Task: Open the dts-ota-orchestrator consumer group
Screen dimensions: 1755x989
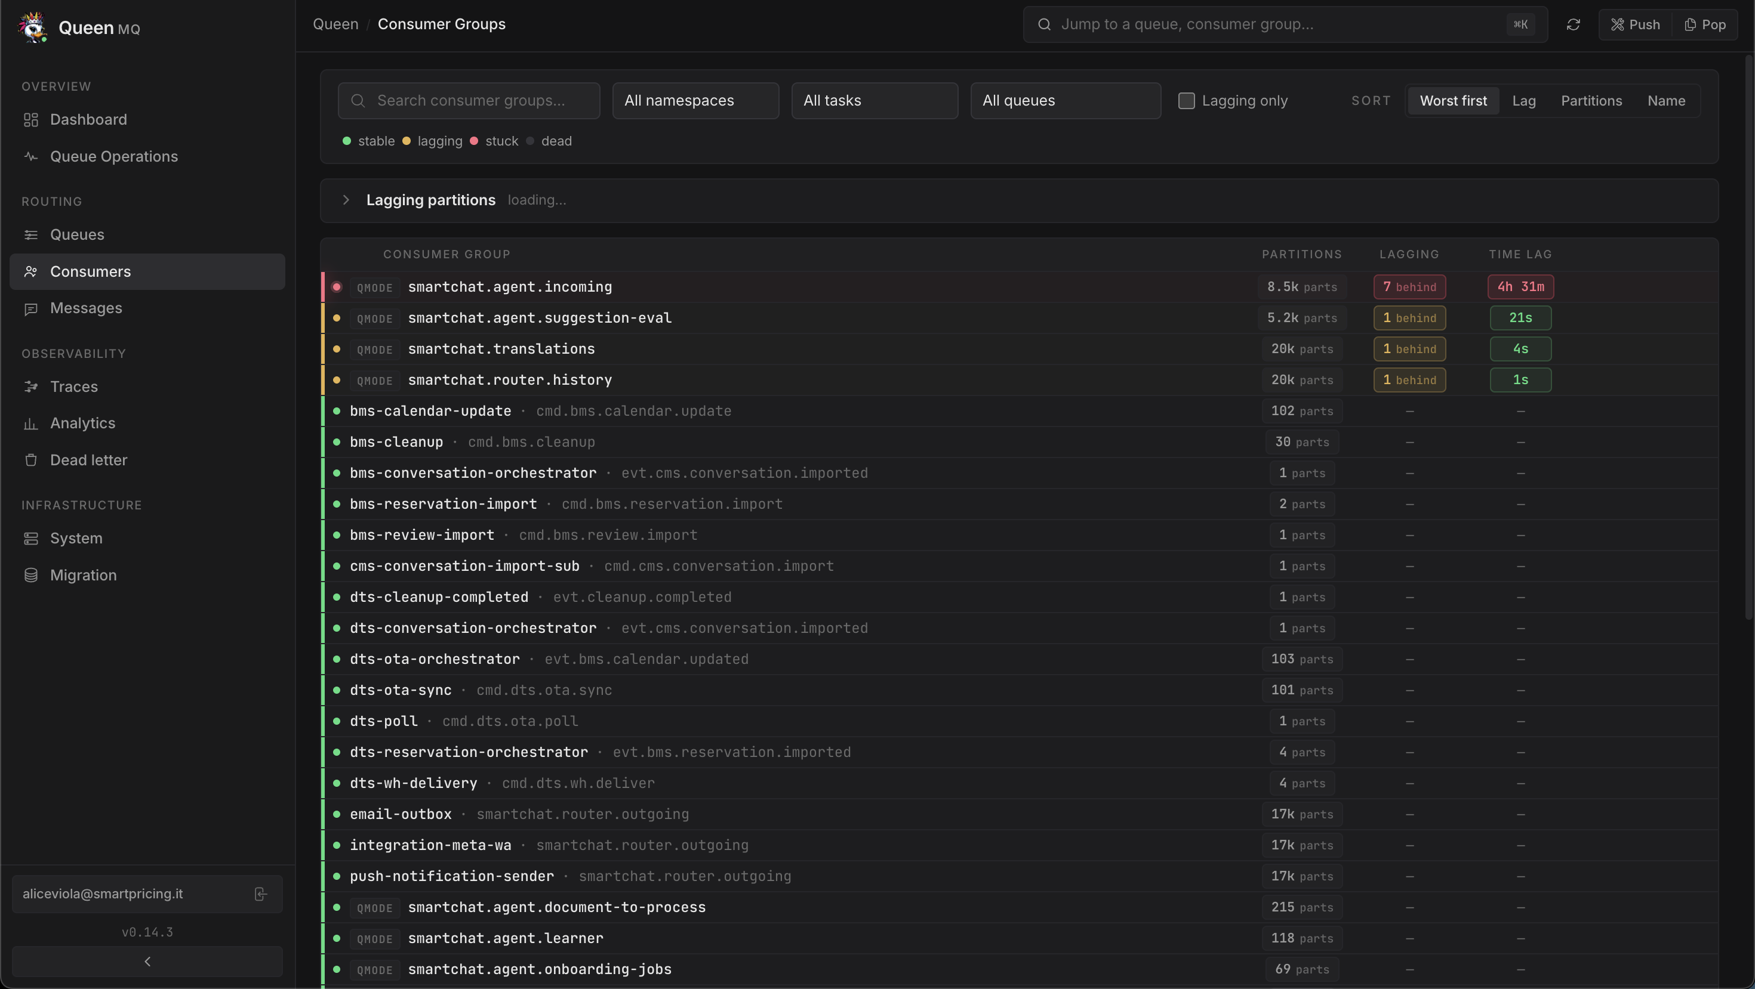Action: coord(1019,659)
